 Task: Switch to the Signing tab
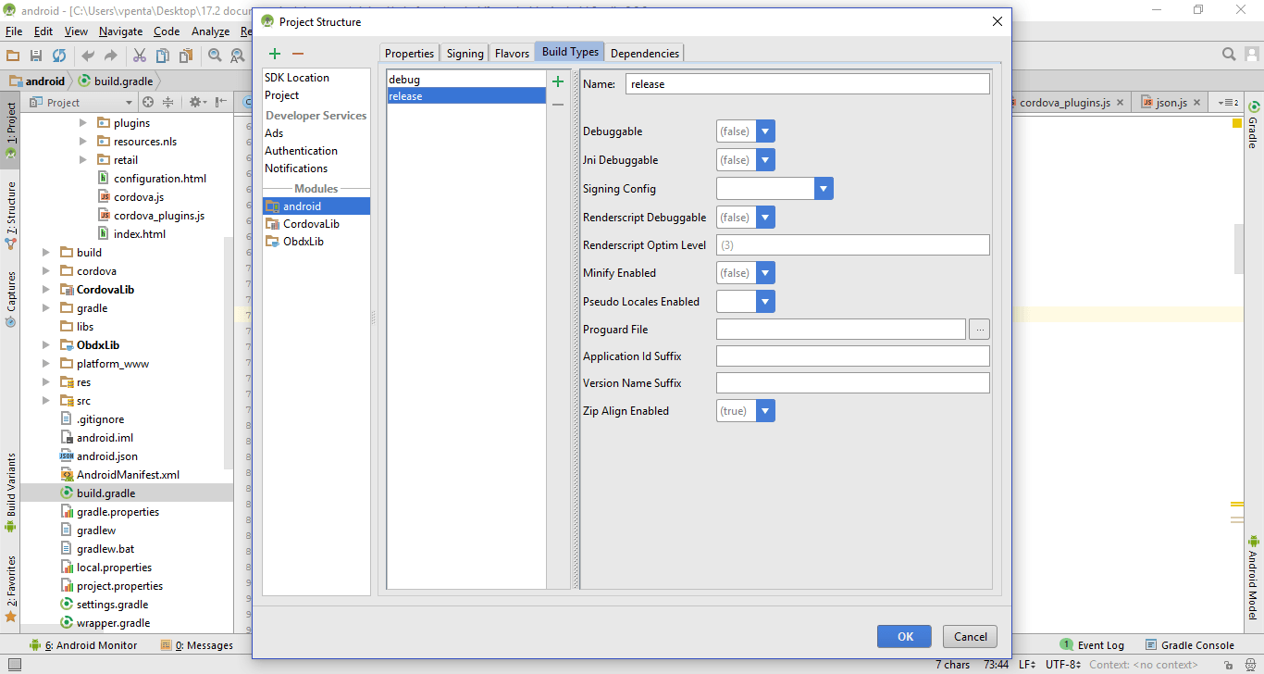click(x=465, y=54)
